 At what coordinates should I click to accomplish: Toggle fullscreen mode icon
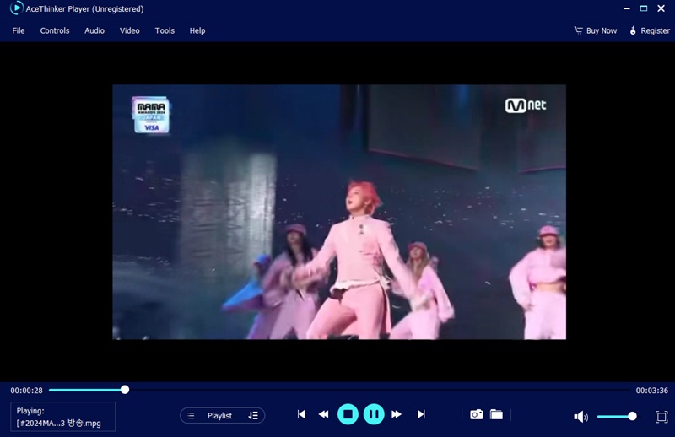pos(661,417)
